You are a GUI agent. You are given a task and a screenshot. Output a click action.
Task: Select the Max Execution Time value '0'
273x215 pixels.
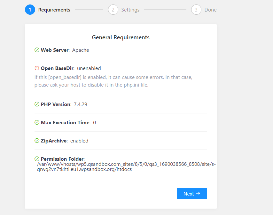coord(95,123)
